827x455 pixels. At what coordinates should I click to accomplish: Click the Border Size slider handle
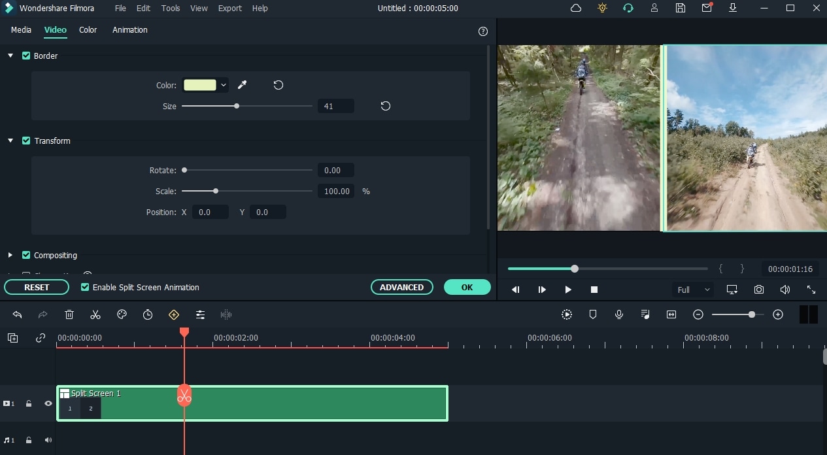[x=237, y=106]
